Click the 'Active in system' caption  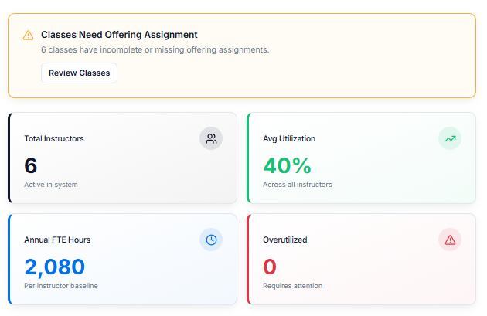[51, 185]
